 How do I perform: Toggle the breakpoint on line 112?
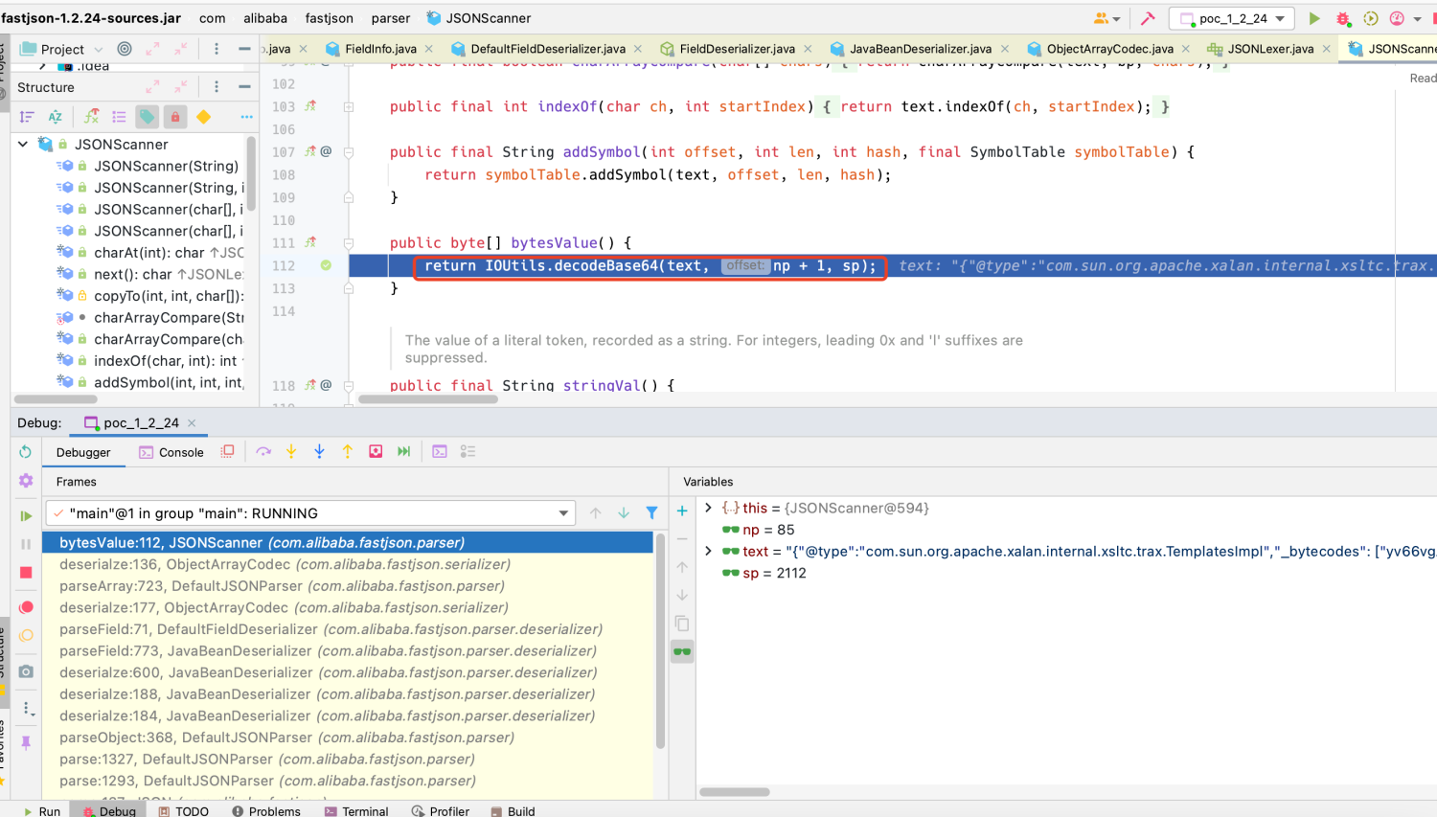[326, 265]
